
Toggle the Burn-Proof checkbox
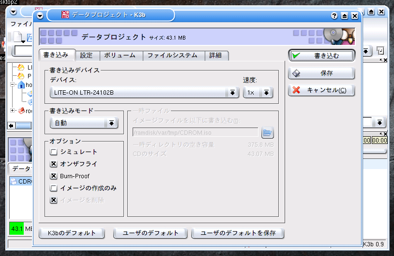coord(53,176)
